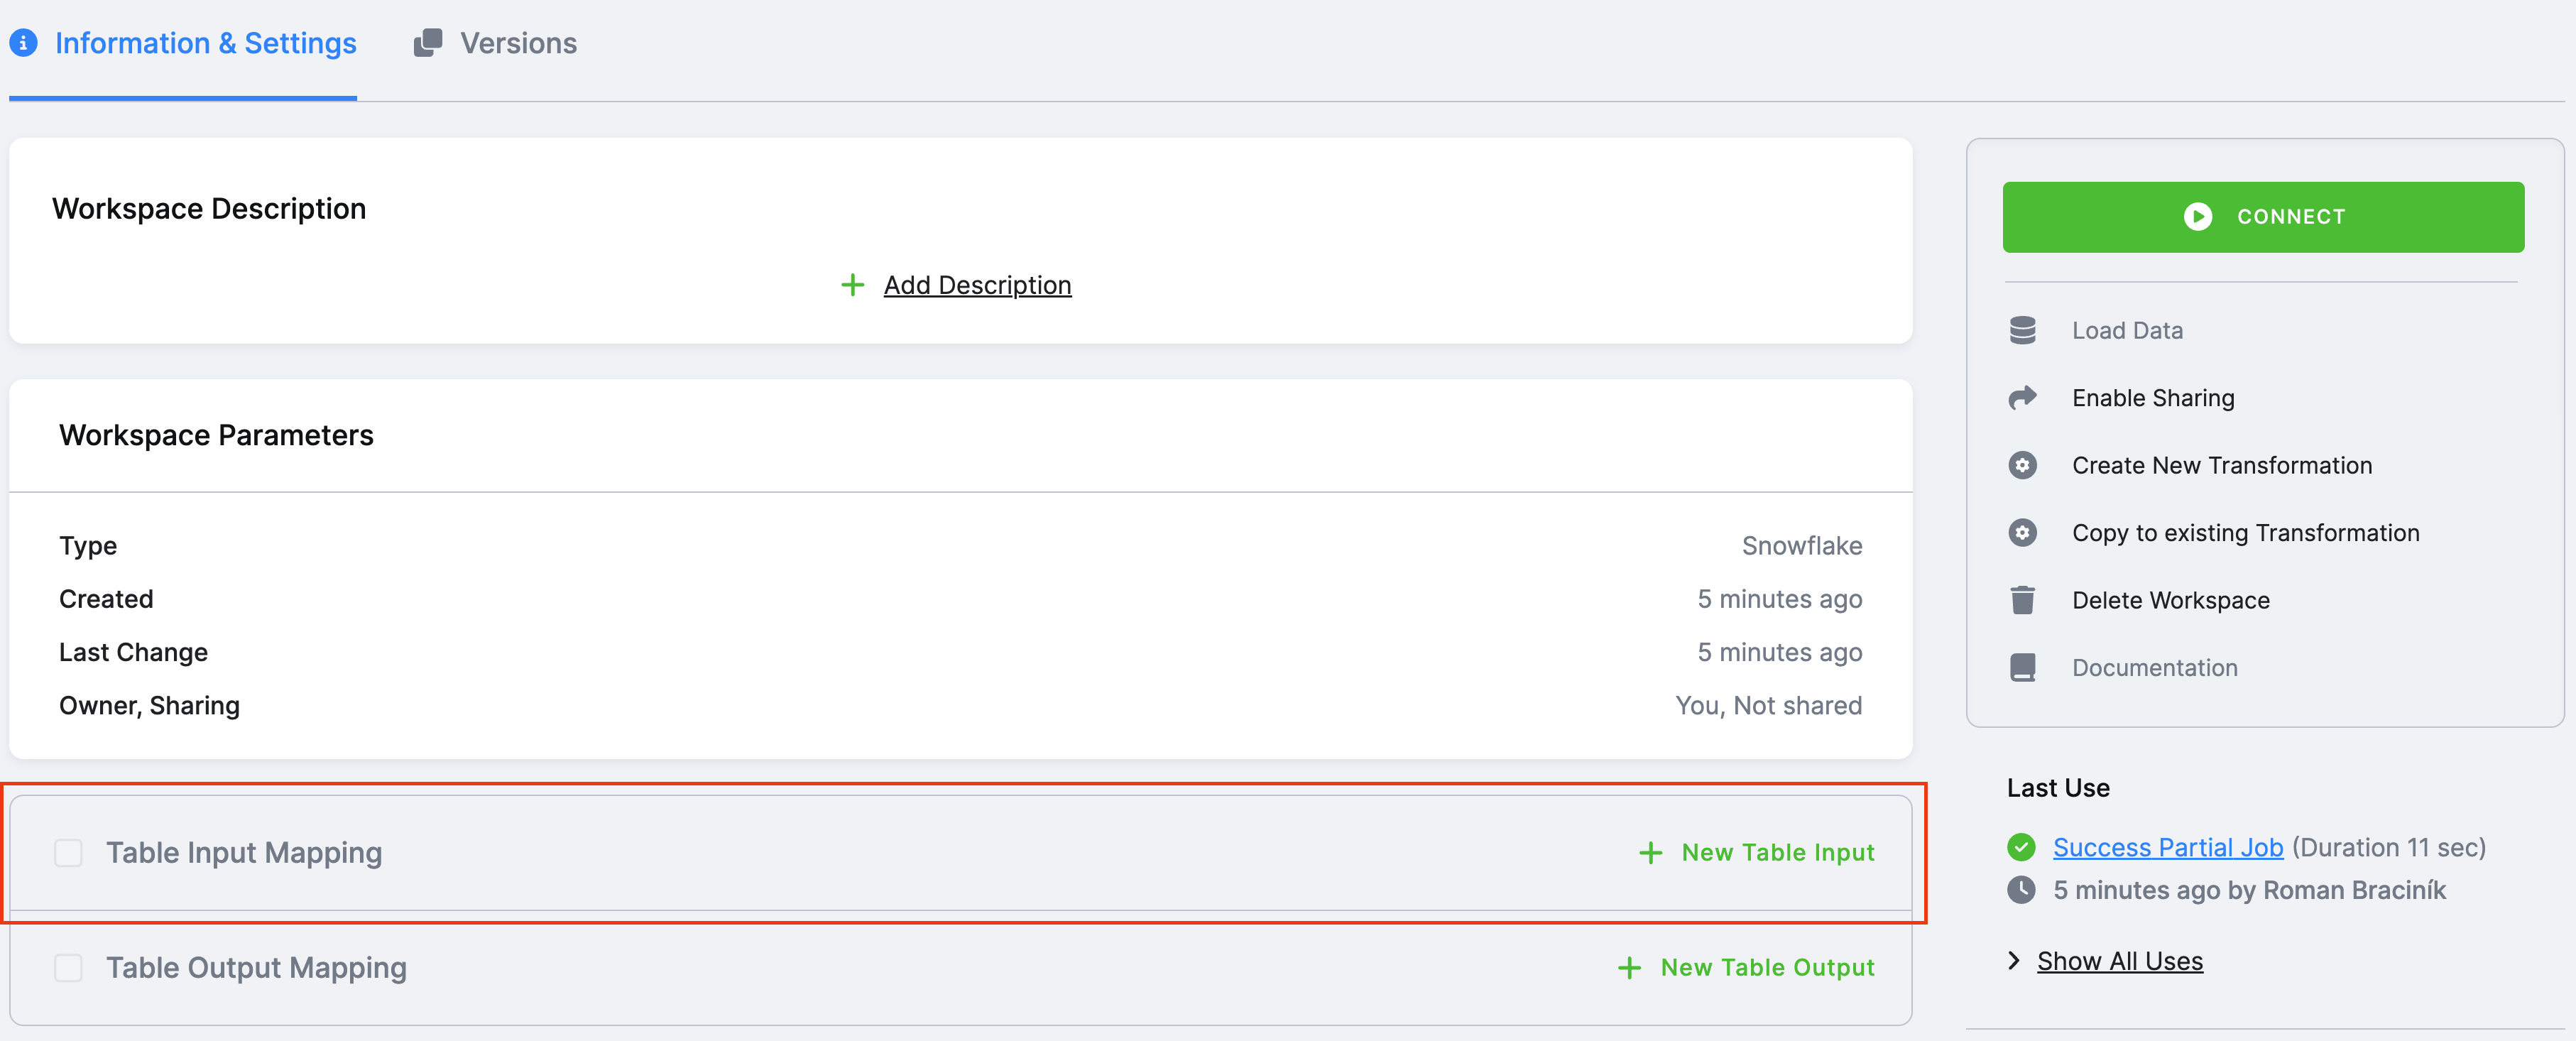
Task: Click the Create New Transformation gear icon
Action: 2022,465
